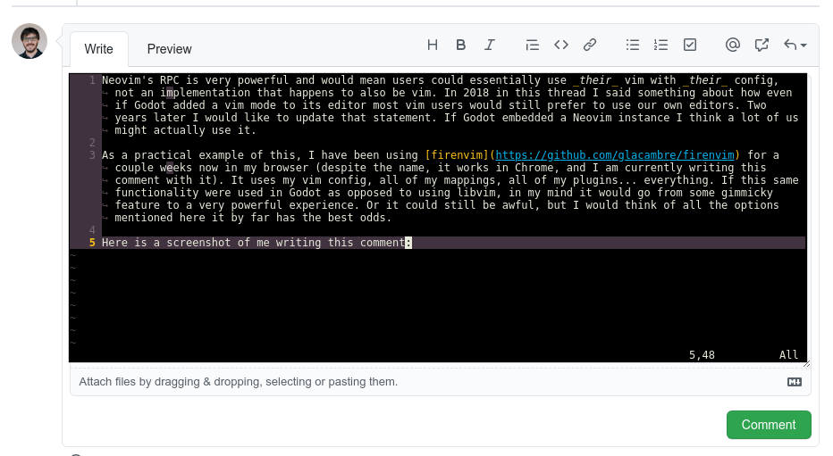Click the word 'Neovim's' on line 1

point(128,80)
